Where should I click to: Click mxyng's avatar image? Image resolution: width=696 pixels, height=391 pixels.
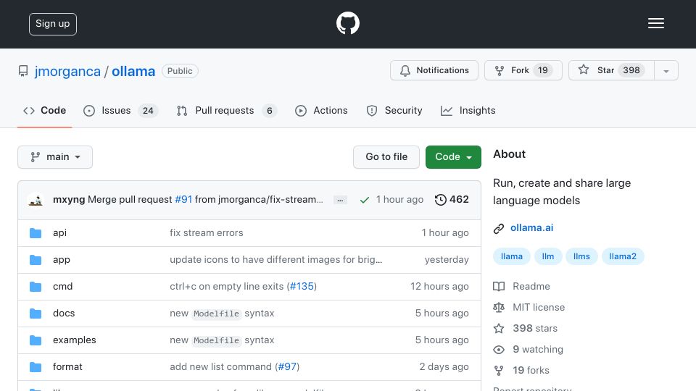click(36, 200)
